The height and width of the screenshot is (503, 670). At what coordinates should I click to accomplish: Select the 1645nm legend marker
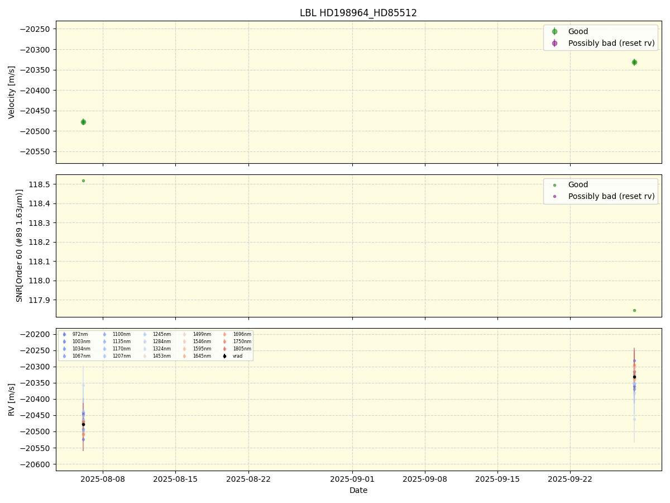point(185,356)
